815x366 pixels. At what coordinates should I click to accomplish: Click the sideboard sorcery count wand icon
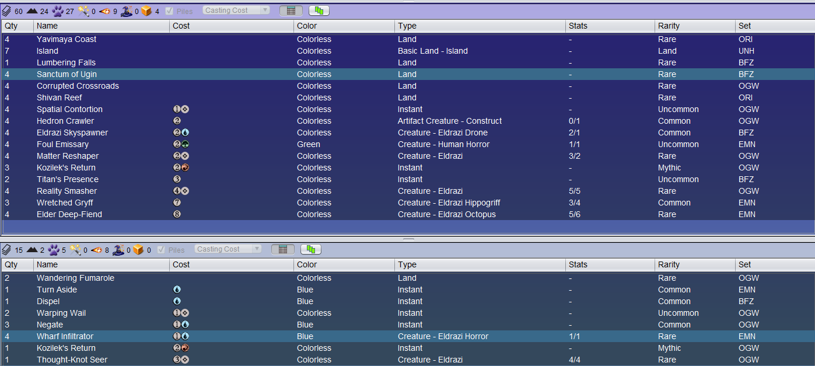pos(76,249)
